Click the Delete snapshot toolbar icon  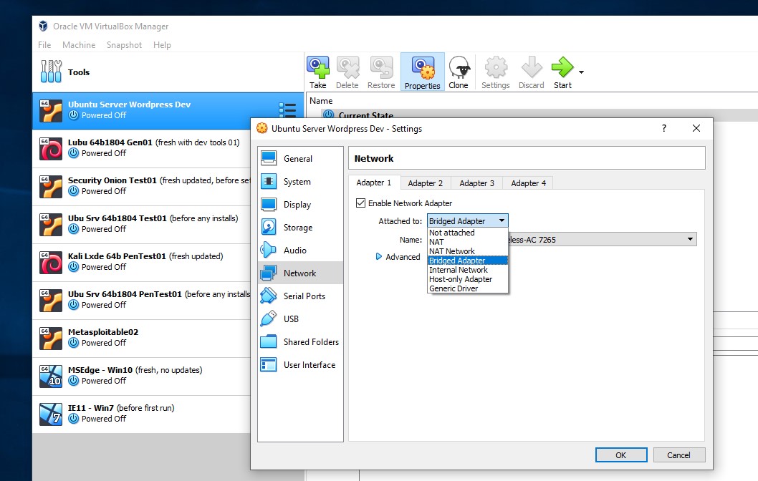click(347, 72)
